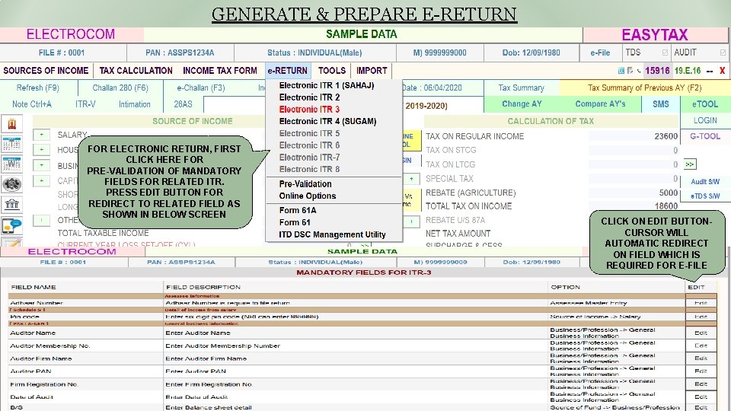Click the Compare AY's button

600,104
